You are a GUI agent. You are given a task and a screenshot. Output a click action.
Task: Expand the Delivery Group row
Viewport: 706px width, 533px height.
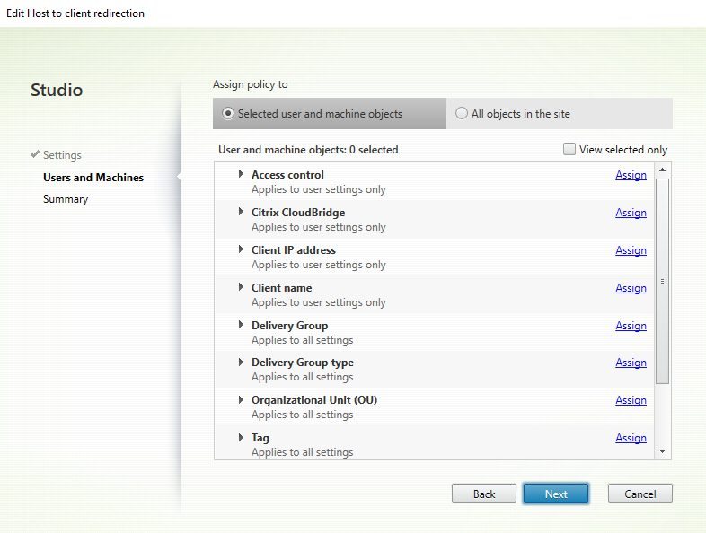[x=241, y=325]
